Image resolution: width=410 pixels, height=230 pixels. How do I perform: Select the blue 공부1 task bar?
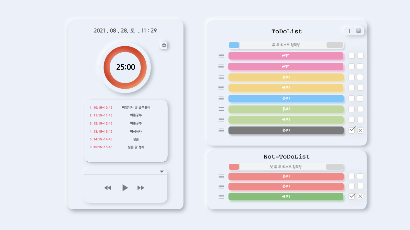pos(286,98)
